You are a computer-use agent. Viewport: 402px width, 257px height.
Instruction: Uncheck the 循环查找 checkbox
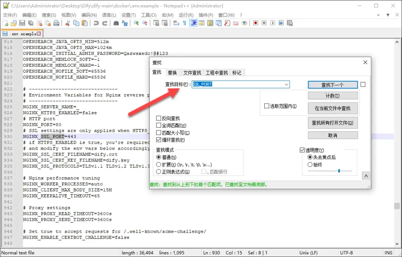tap(159, 140)
